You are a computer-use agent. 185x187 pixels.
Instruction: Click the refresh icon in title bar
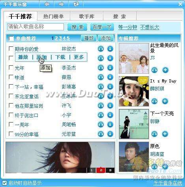76,4
